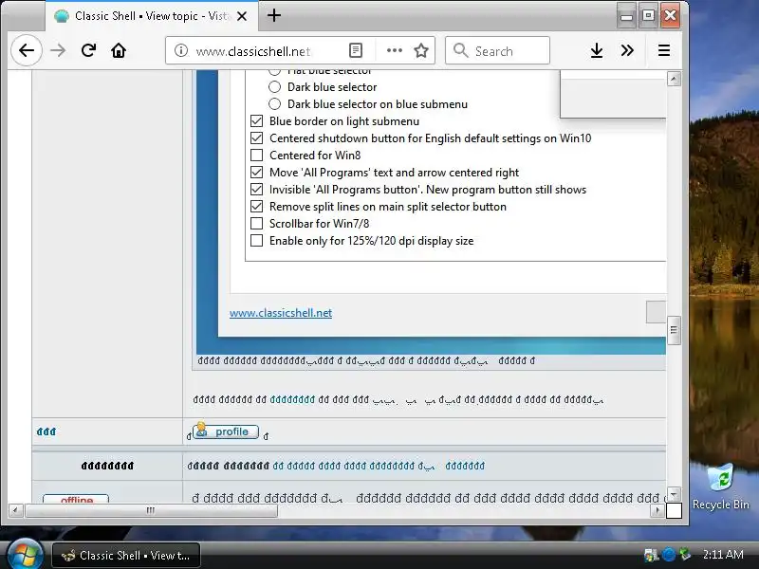Open the downloads arrow panel
The width and height of the screenshot is (759, 569).
click(597, 50)
